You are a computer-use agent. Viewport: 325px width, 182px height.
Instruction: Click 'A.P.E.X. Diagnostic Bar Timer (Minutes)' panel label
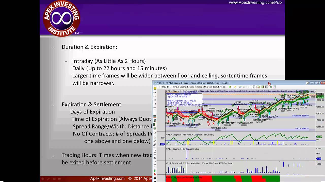[x=183, y=149]
